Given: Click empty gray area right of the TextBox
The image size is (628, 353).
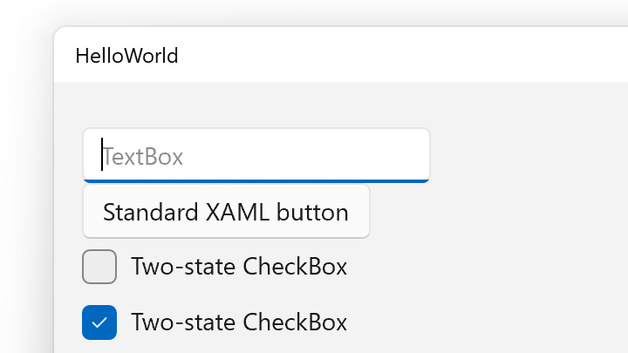Looking at the screenshot, I should 523,155.
